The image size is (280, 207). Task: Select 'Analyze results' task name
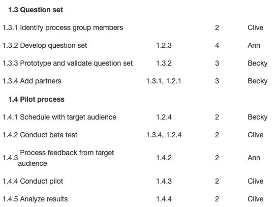pyautogui.click(x=44, y=199)
